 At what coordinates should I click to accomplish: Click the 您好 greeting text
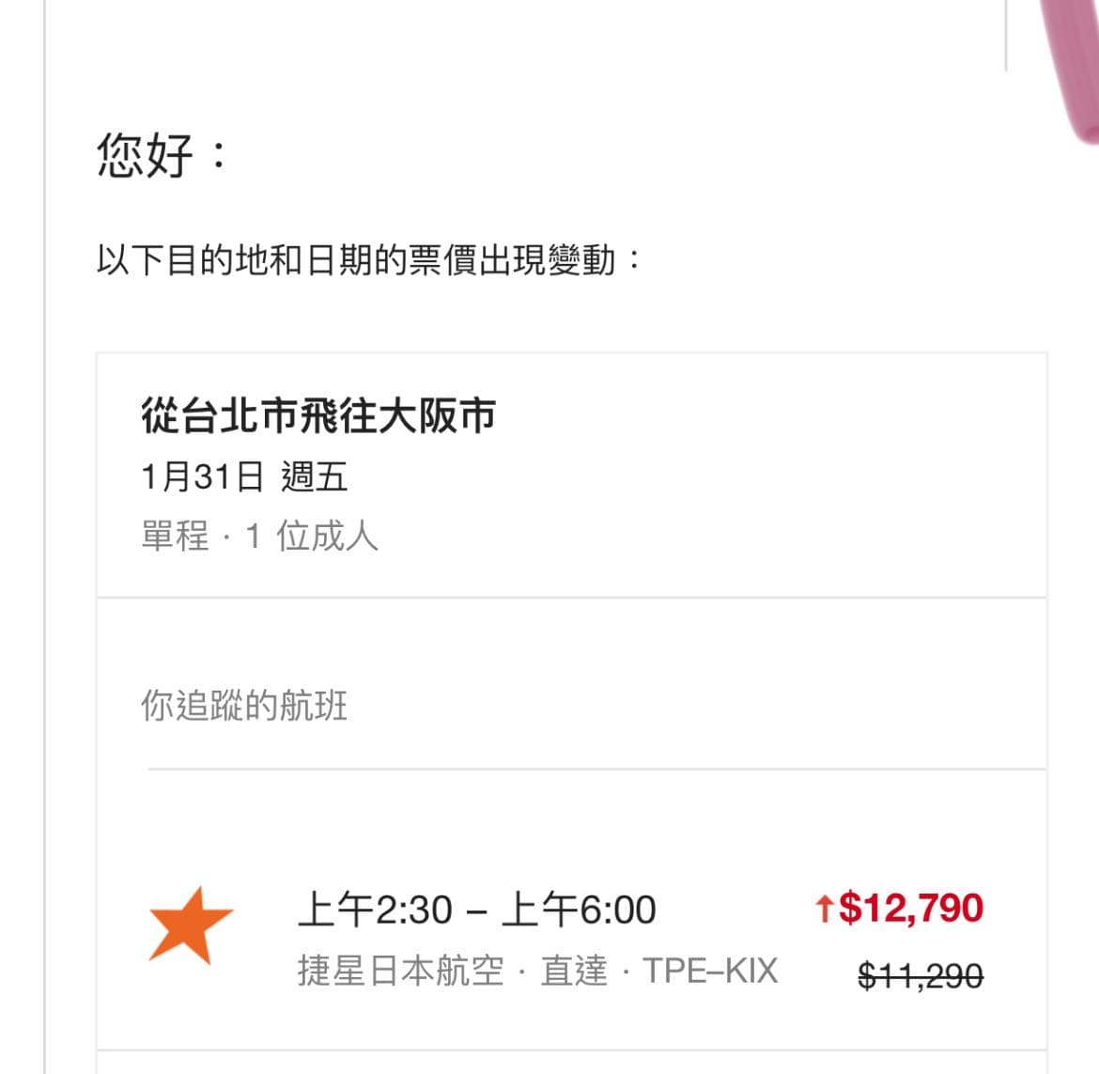[145, 155]
